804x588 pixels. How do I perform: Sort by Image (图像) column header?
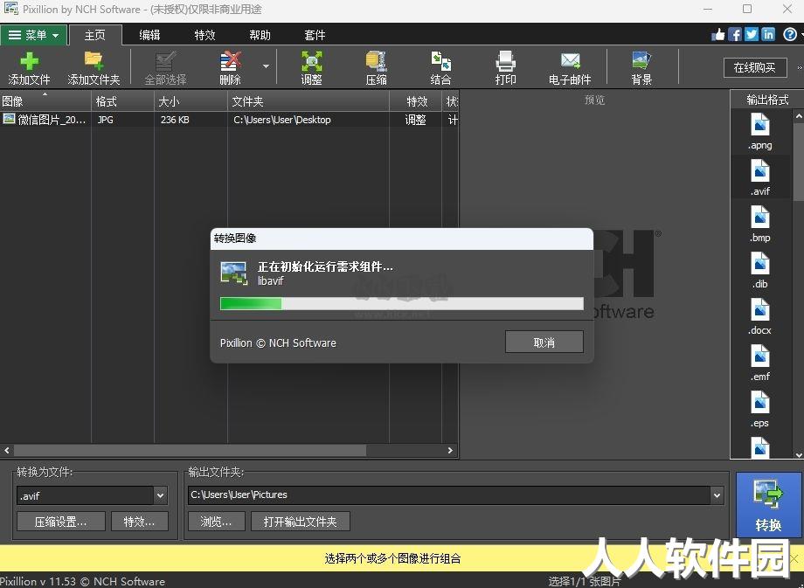(45, 101)
